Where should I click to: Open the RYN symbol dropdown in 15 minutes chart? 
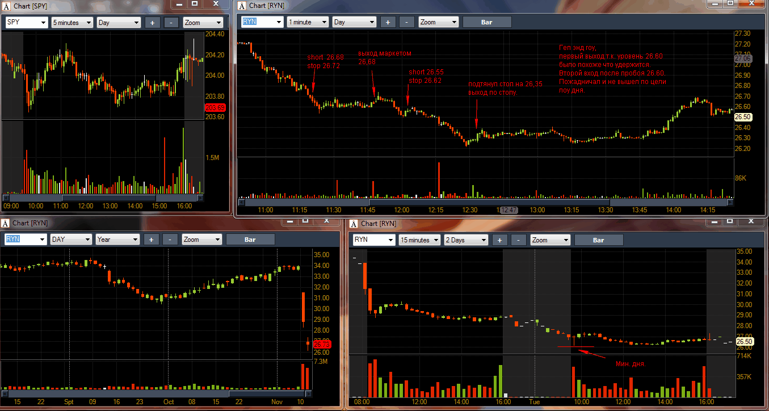[374, 240]
